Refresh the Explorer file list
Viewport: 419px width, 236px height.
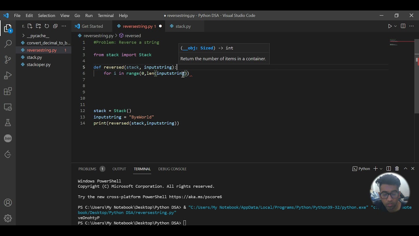[47, 26]
